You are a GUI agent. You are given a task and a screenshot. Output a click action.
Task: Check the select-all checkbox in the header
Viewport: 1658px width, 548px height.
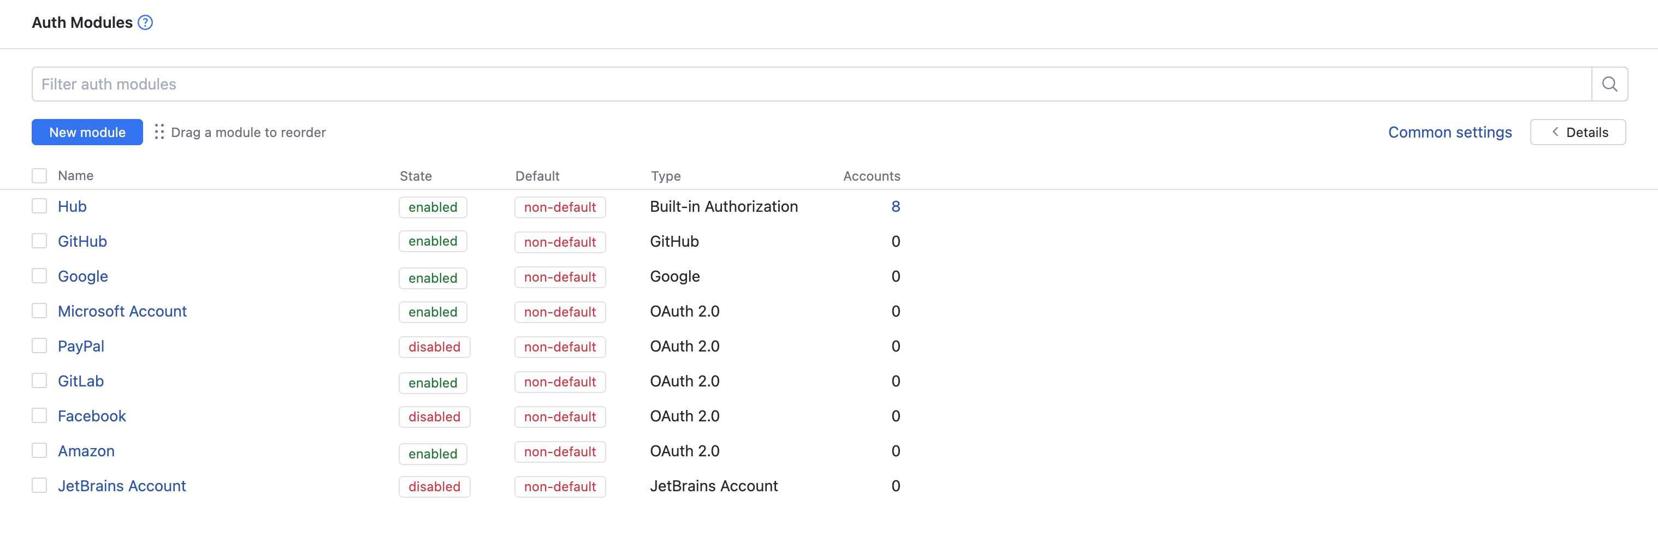[x=39, y=175]
